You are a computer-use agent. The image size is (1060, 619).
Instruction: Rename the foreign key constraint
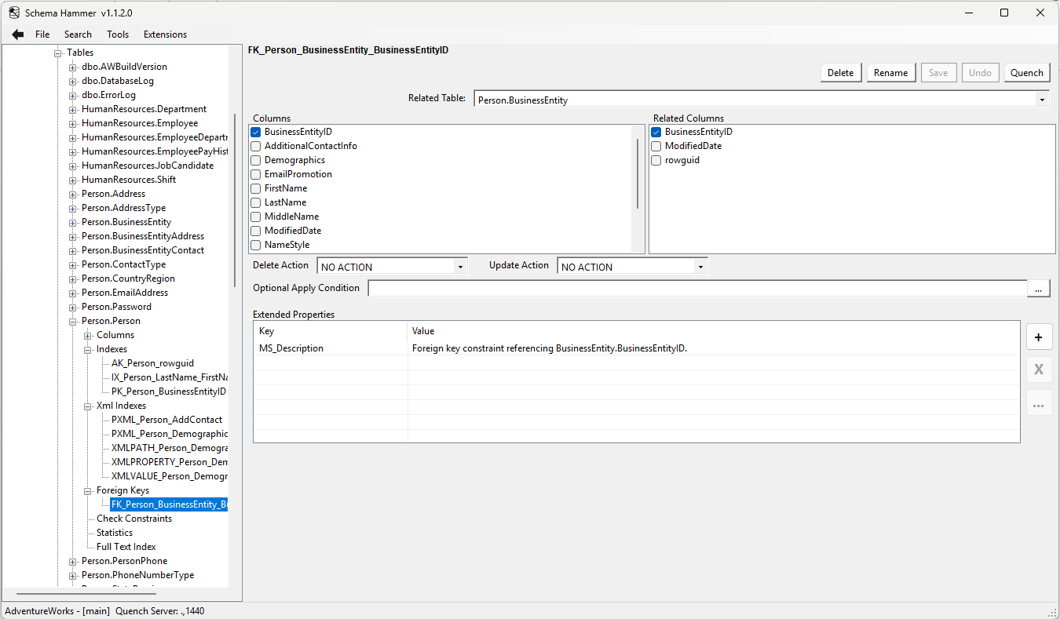[x=890, y=72]
